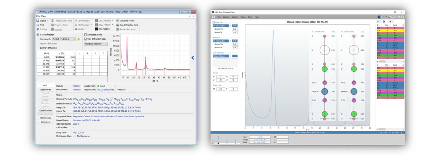
Task: Open the Help menu in MDI window
Action: (257, 17)
